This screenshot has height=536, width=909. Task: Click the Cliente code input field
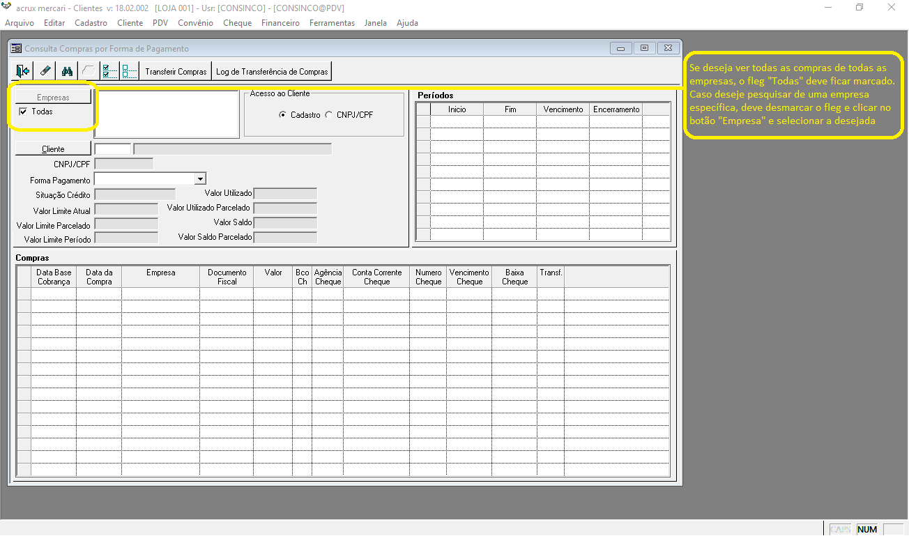click(x=112, y=148)
